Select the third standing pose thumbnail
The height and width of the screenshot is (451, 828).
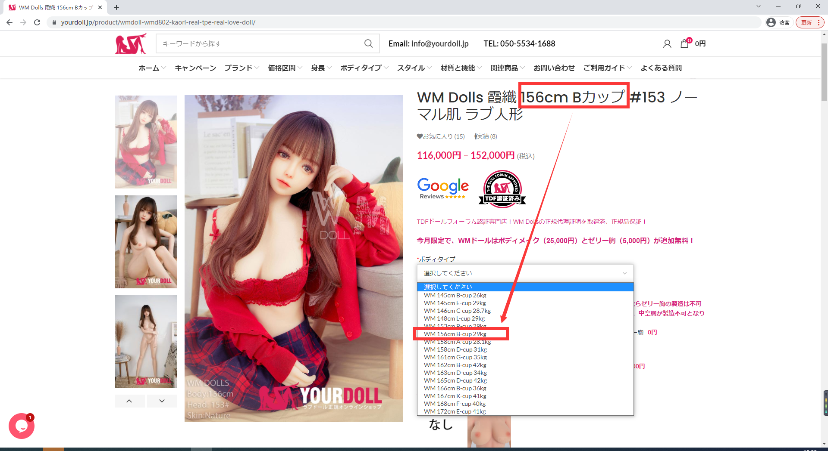(146, 342)
